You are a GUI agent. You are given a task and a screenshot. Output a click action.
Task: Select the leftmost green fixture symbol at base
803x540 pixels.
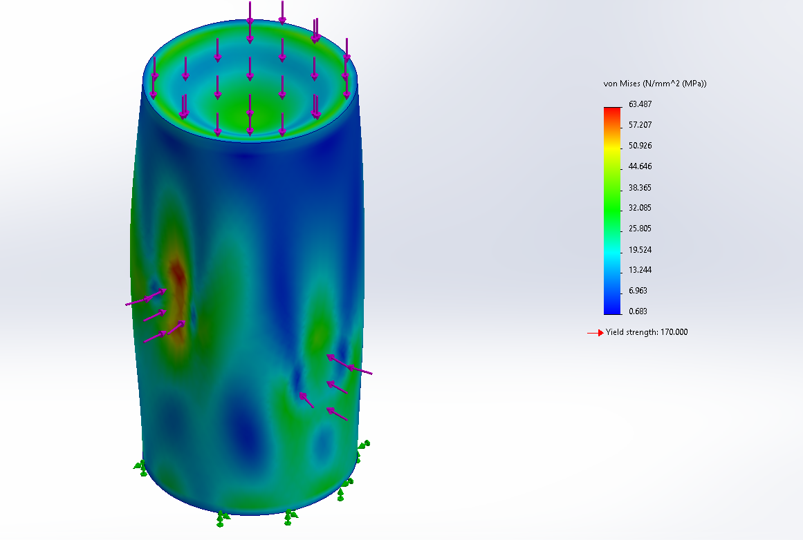click(x=140, y=465)
